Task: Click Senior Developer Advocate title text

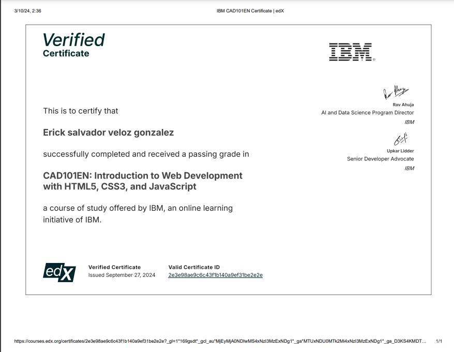Action: 381,159
